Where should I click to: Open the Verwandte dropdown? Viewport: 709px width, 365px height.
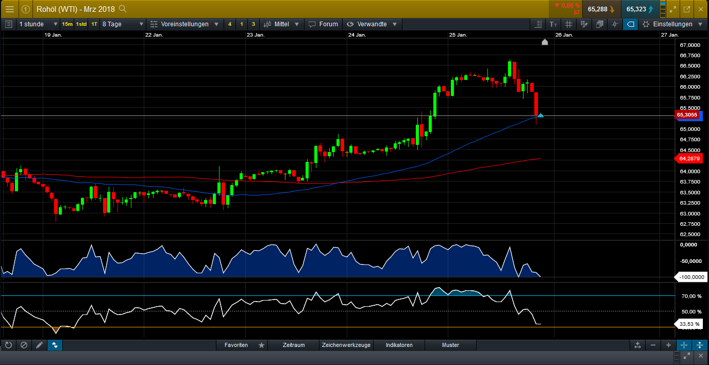[x=372, y=24]
